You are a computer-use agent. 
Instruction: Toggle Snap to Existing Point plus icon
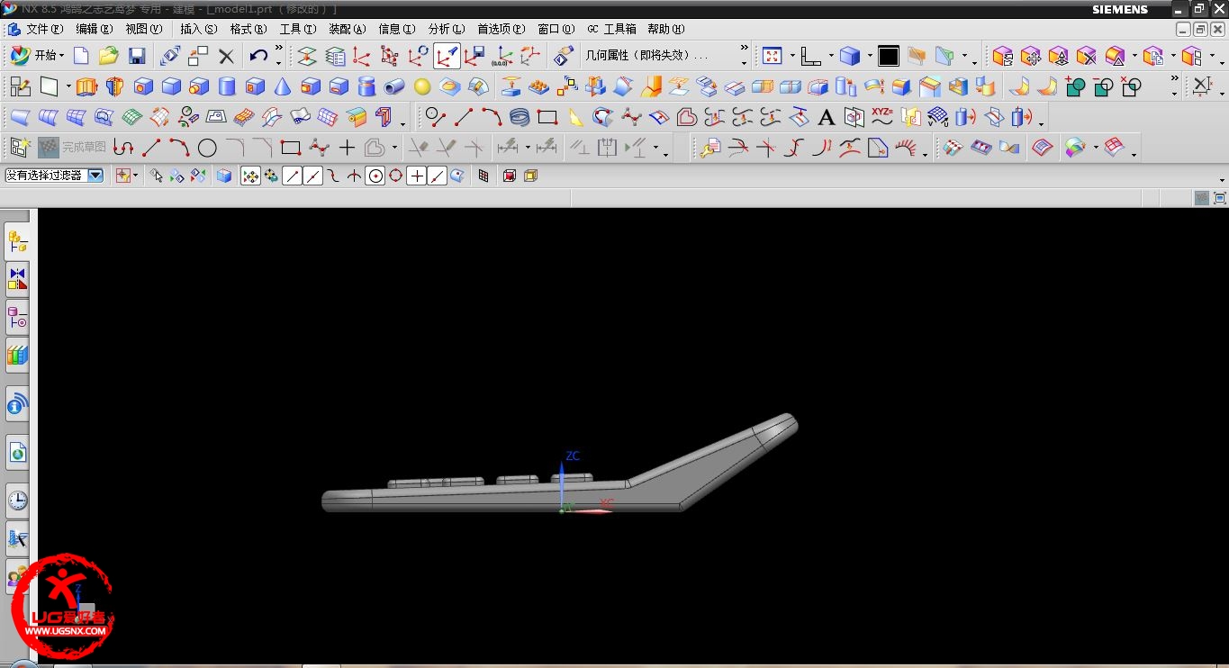pyautogui.click(x=416, y=176)
